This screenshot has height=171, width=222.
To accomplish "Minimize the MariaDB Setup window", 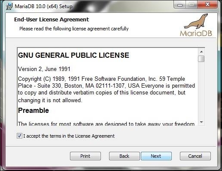I will (180, 5).
